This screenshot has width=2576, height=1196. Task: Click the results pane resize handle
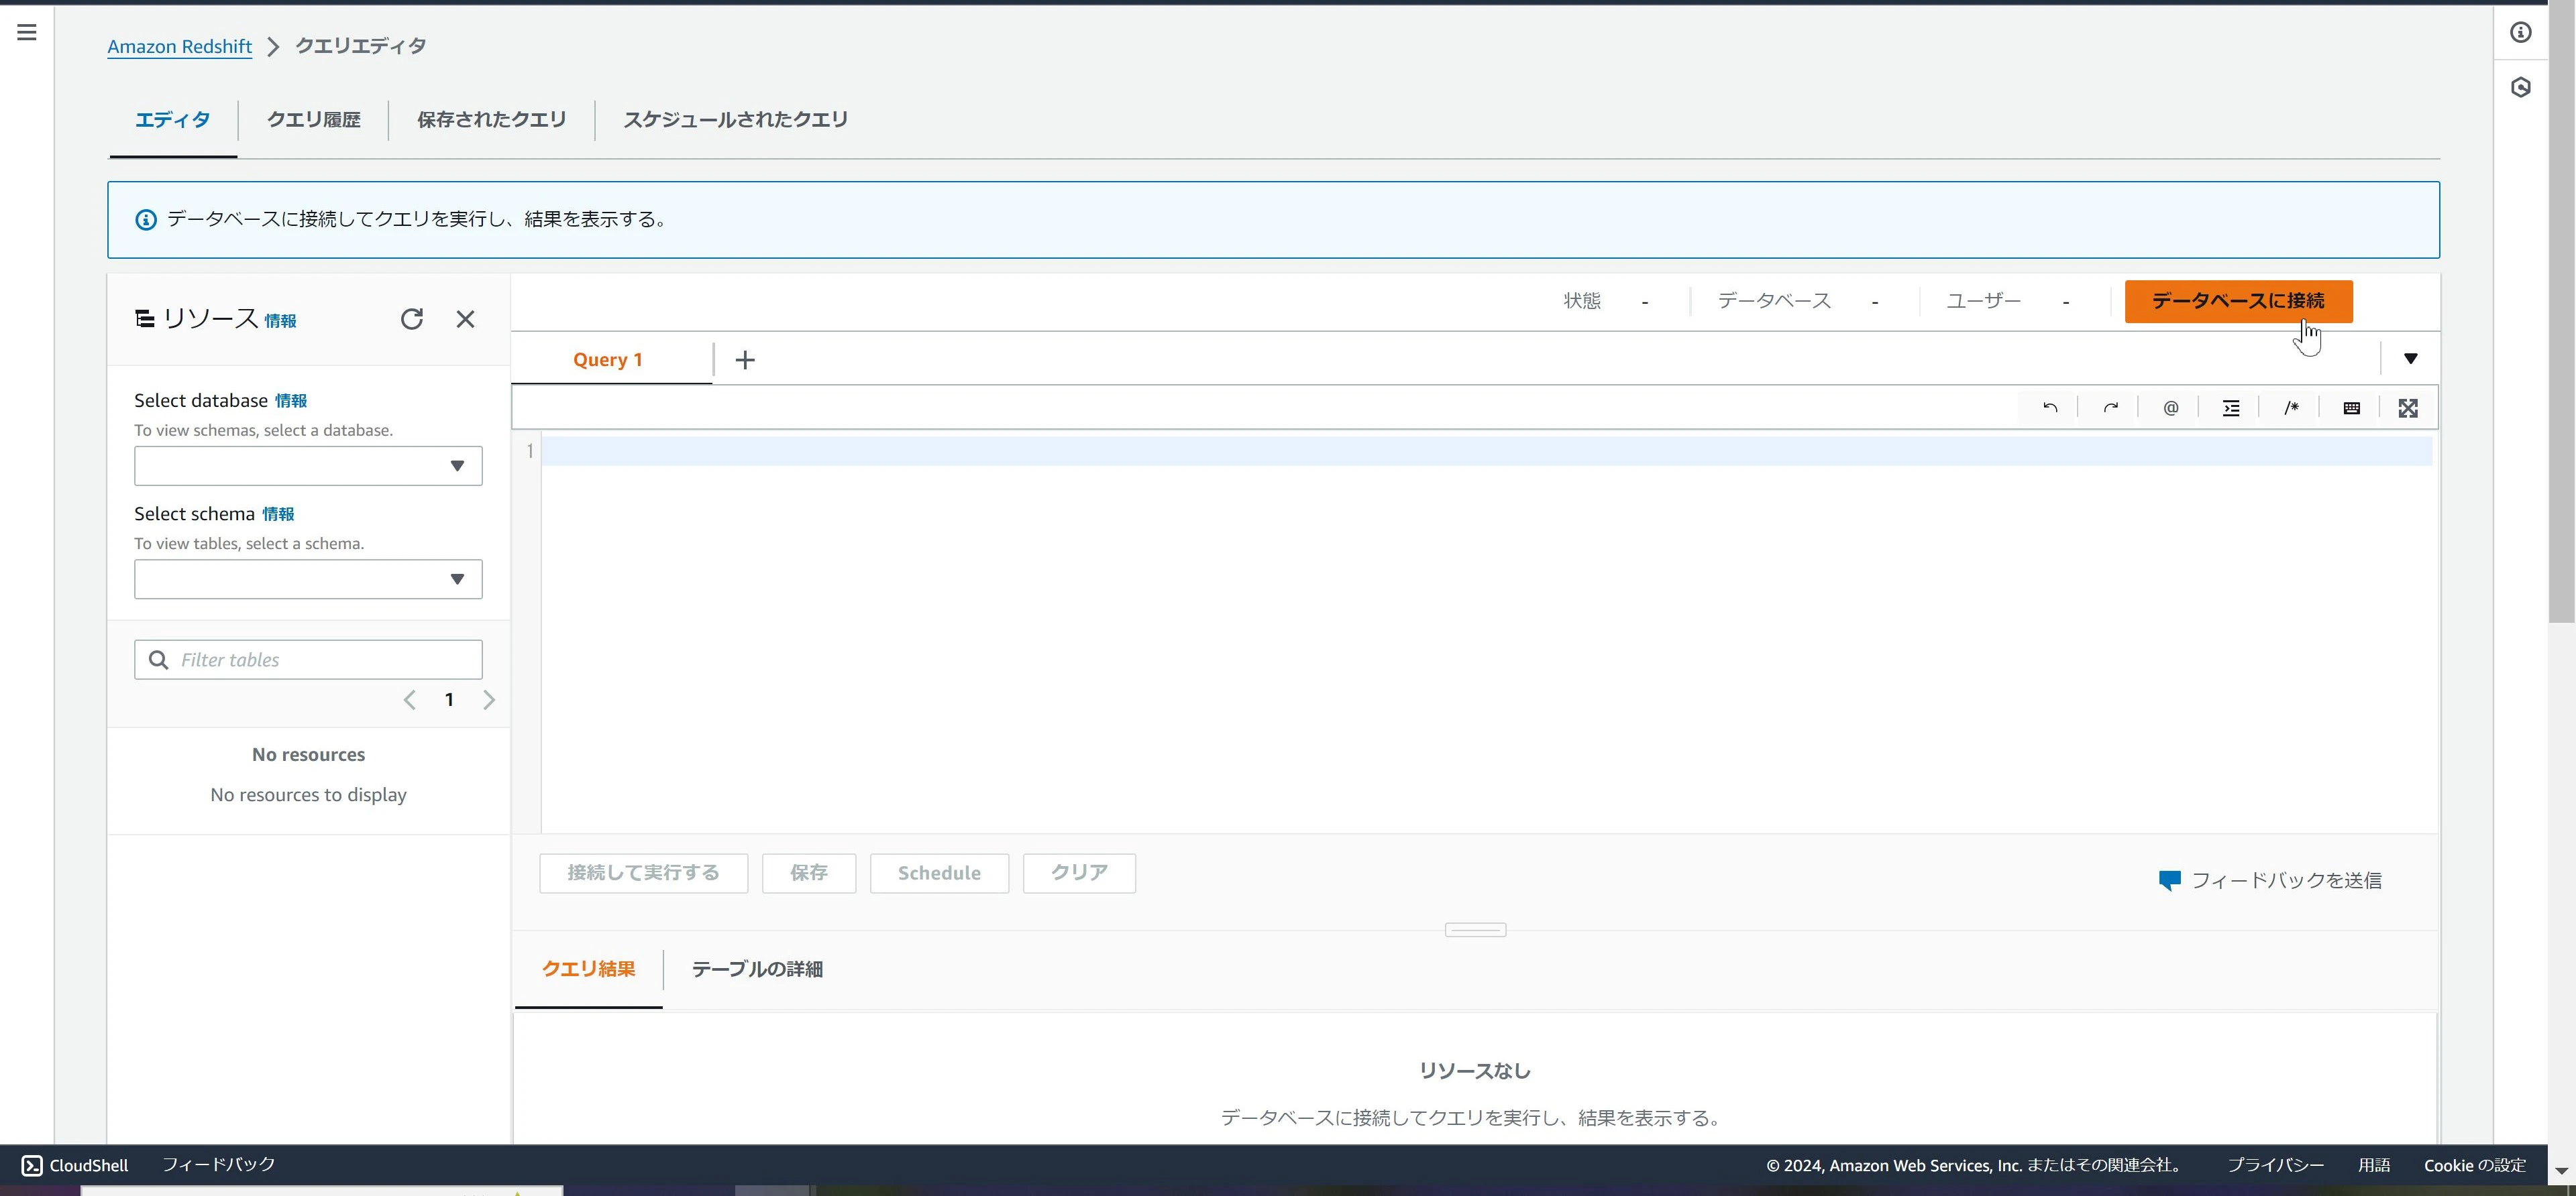[x=1475, y=931]
